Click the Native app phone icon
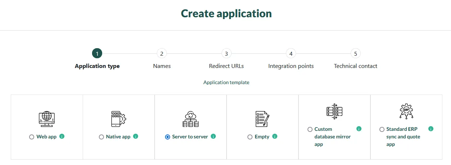Screen dimensions: 451x165 [x=119, y=119]
